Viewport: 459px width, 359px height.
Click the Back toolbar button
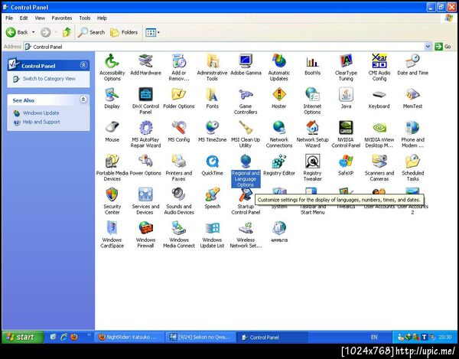click(x=17, y=32)
